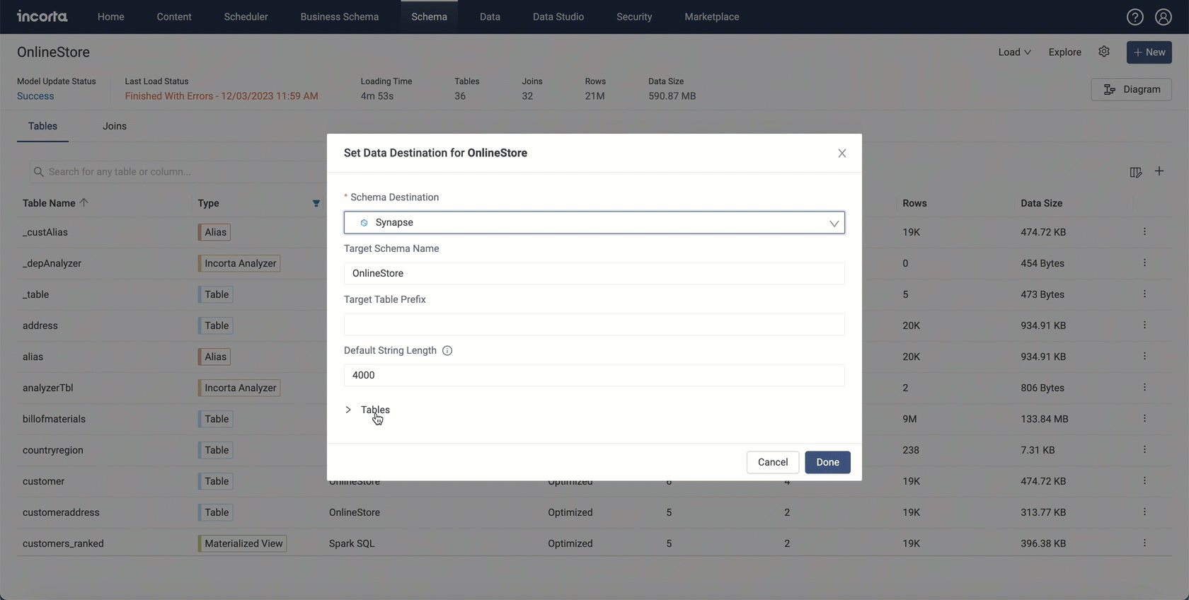Screen dimensions: 1189x600
Task: Click the add plus icon above table
Action: click(1159, 171)
